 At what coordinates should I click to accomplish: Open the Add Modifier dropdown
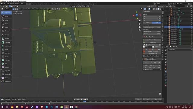click(180, 50)
